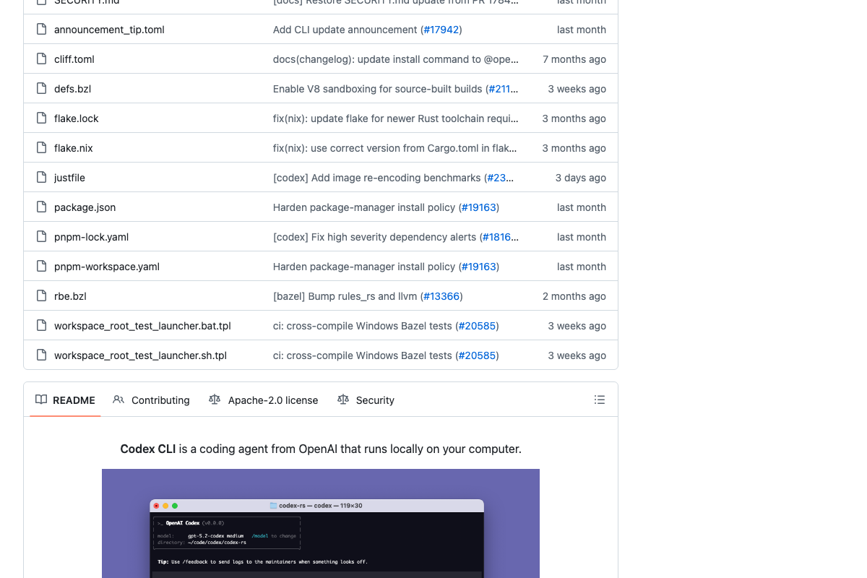Open defs.bzl file
Viewport: 867px width, 578px height.
tap(72, 89)
